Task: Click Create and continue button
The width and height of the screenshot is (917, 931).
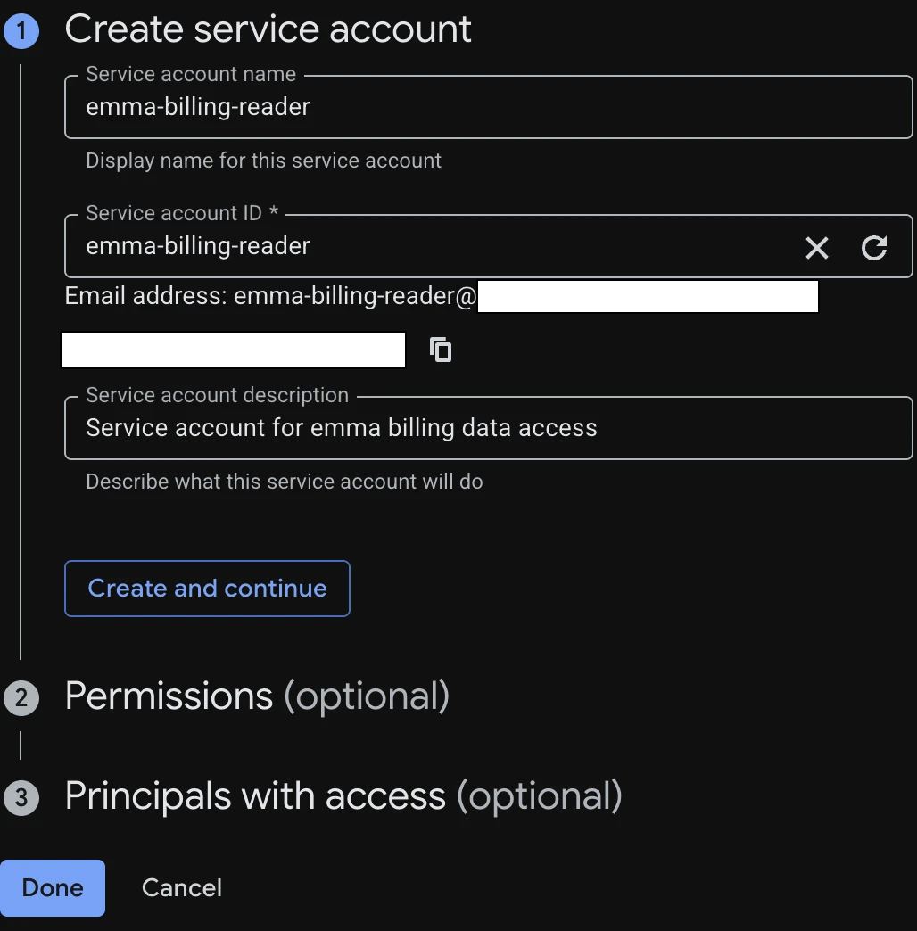Action: point(207,589)
